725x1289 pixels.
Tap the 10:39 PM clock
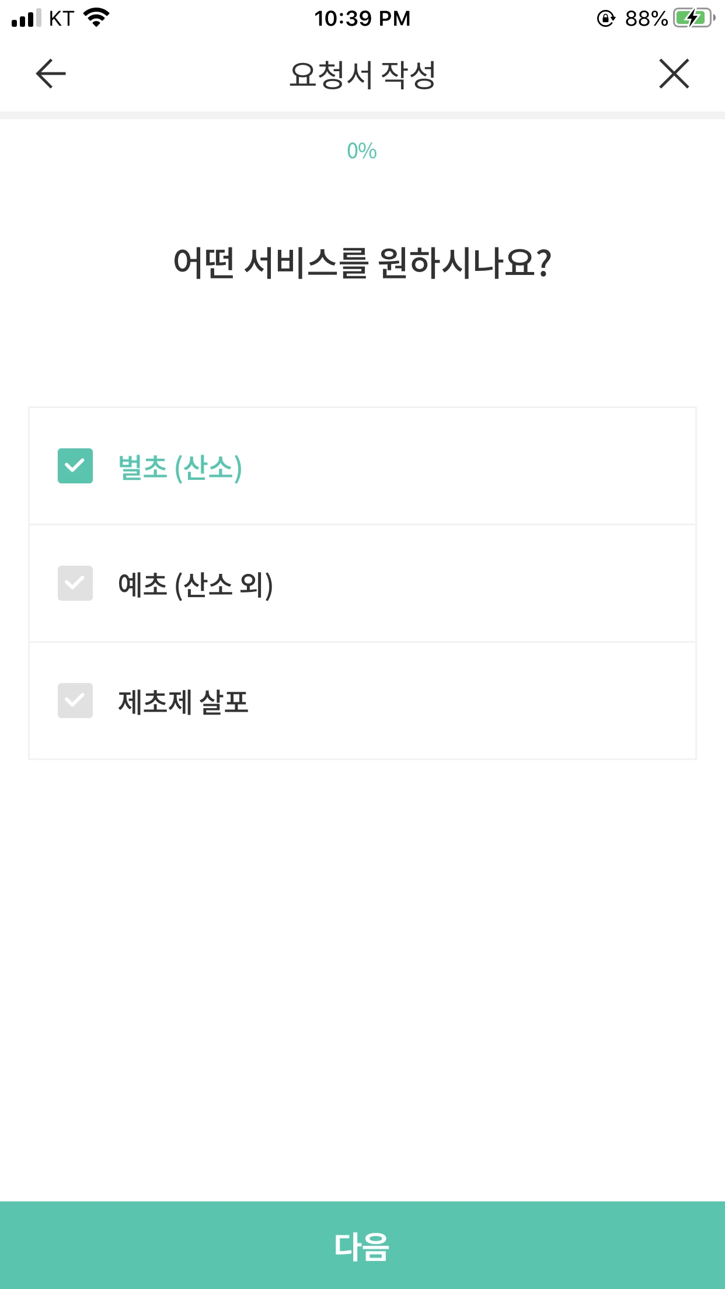click(362, 19)
